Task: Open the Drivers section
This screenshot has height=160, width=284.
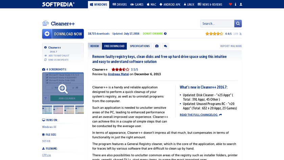Action: pyautogui.click(x=120, y=4)
